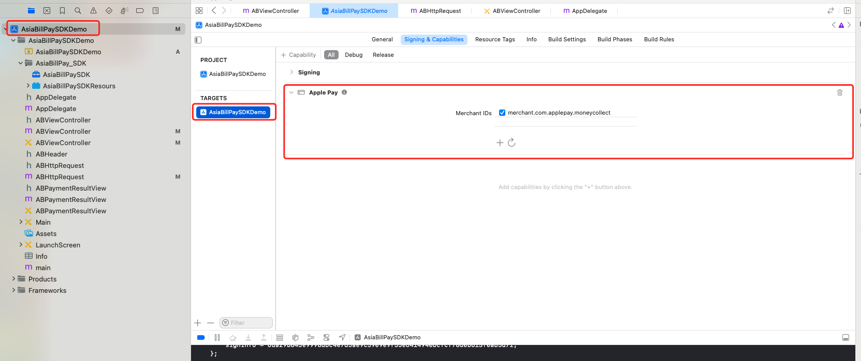
Task: Click the refresh Merchant IDs icon
Action: coord(512,143)
